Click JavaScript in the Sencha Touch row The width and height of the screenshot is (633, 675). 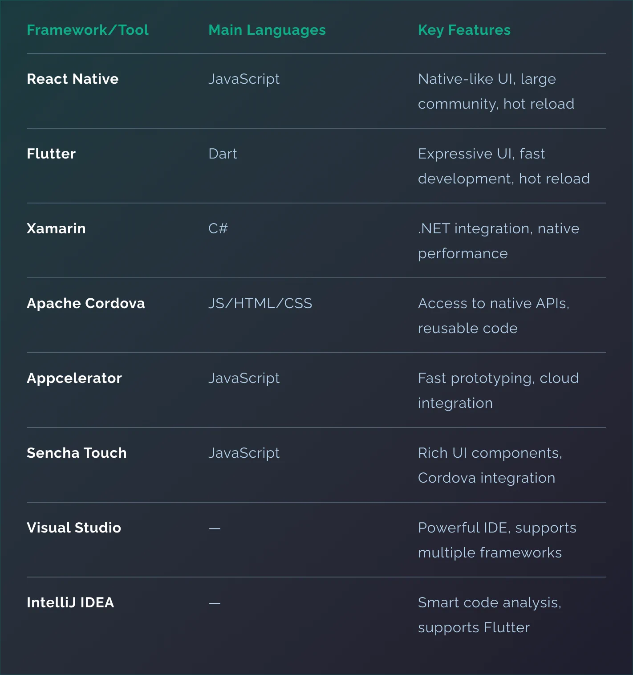click(244, 453)
